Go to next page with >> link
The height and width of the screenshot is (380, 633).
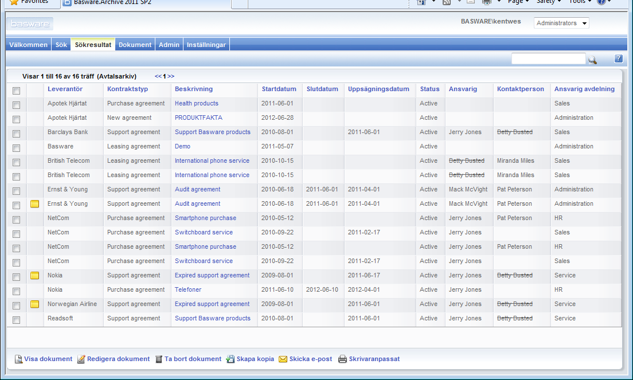tap(171, 76)
